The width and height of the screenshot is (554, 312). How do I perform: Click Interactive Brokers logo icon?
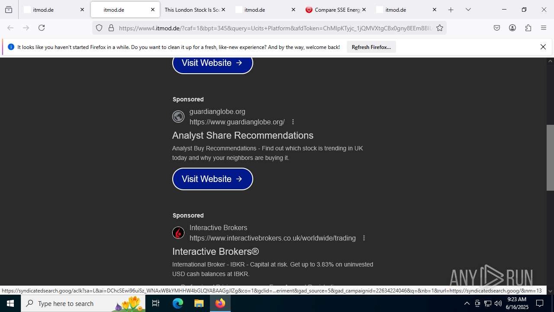click(x=178, y=233)
